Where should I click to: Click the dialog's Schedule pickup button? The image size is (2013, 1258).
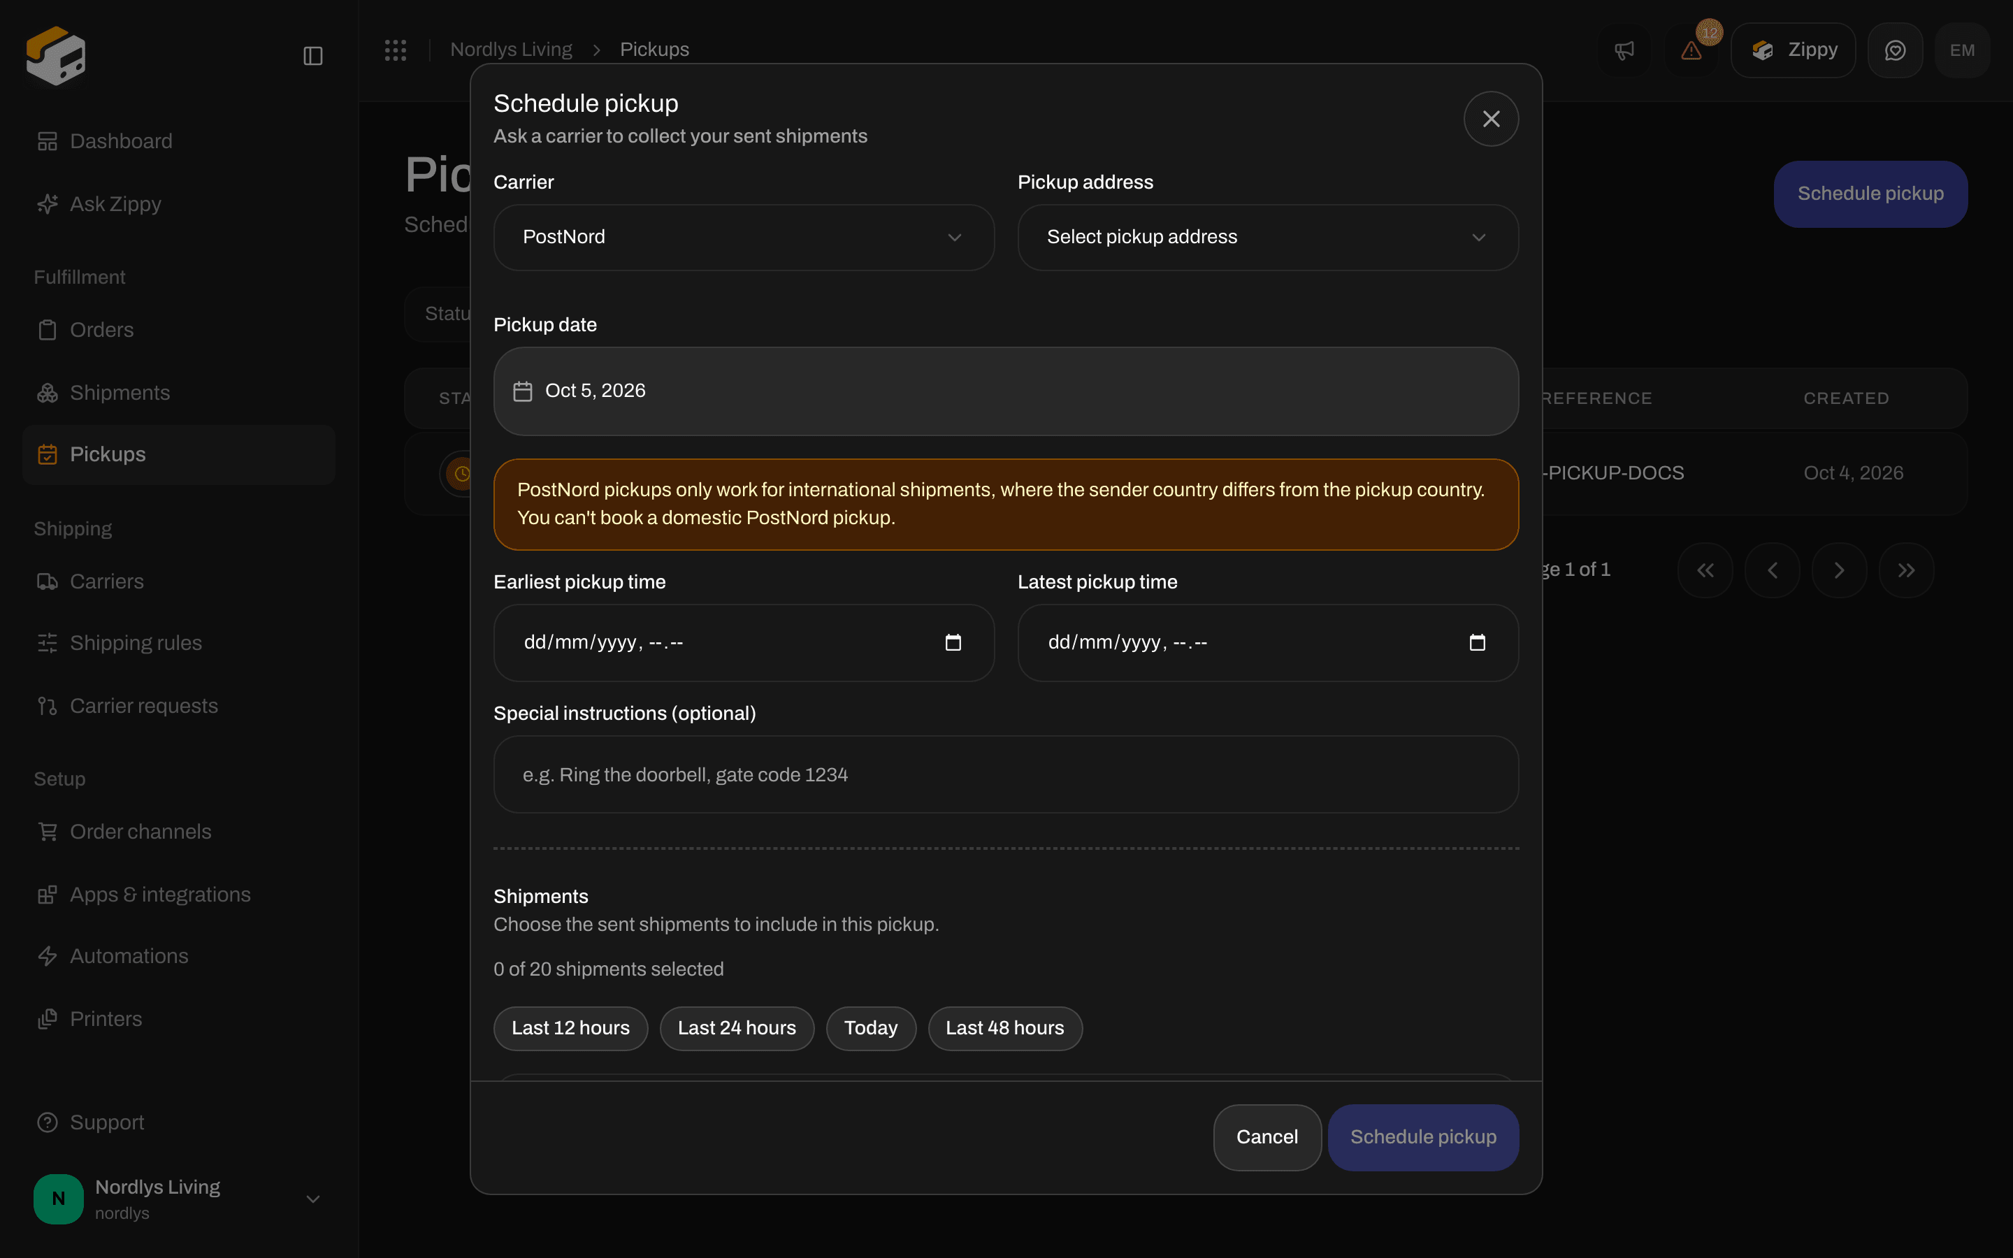click(1423, 1137)
